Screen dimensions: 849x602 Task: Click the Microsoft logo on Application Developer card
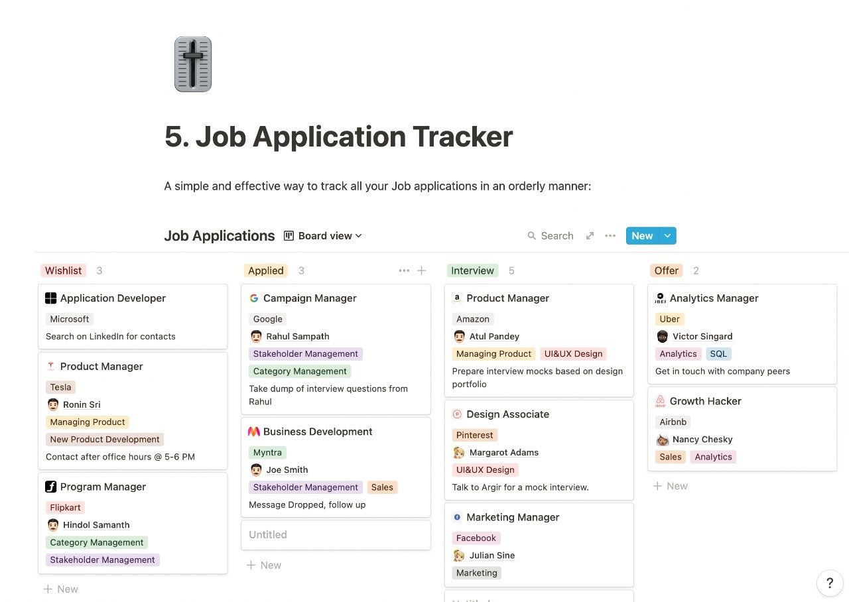click(x=51, y=298)
